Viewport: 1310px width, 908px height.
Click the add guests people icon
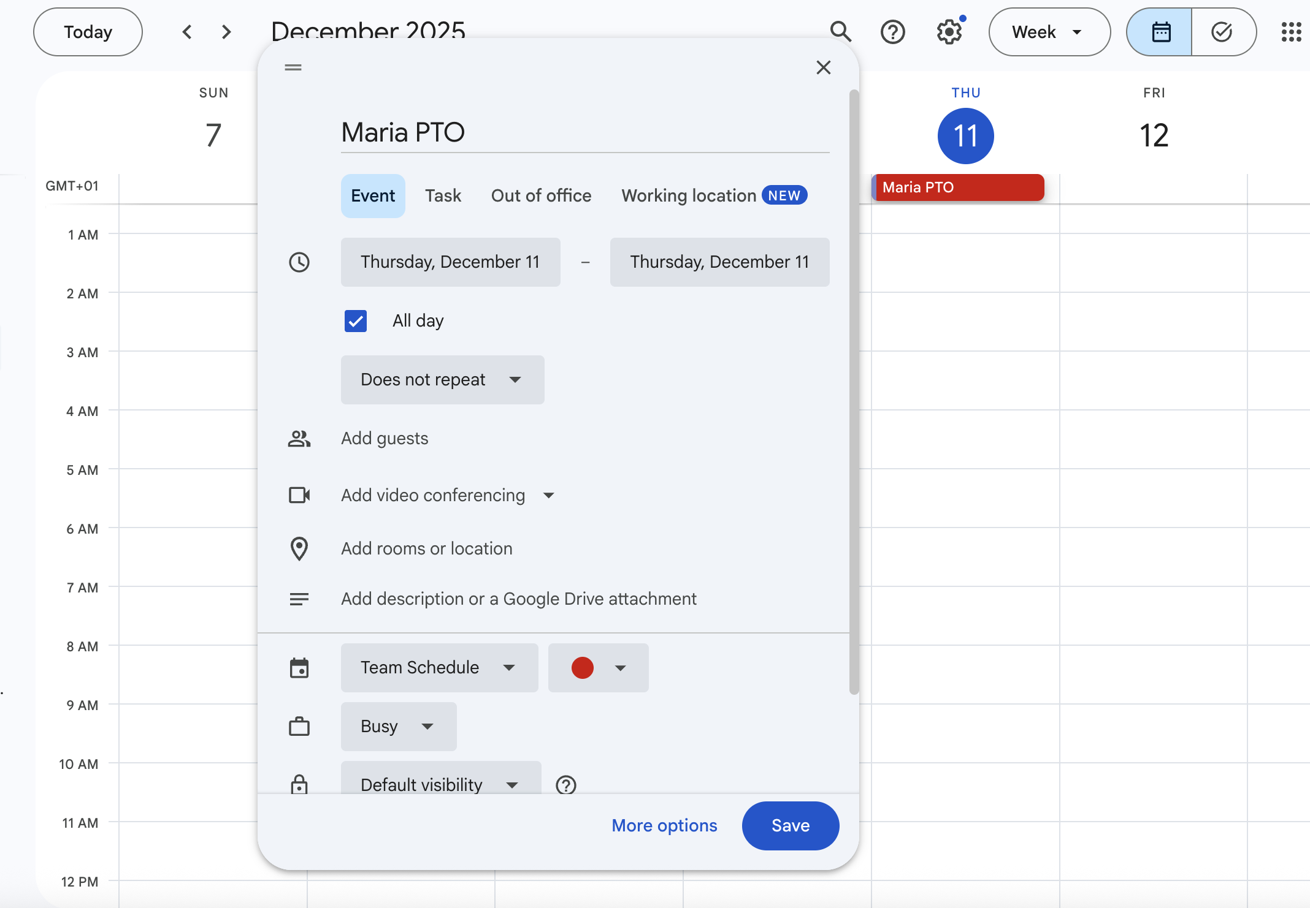tap(299, 438)
